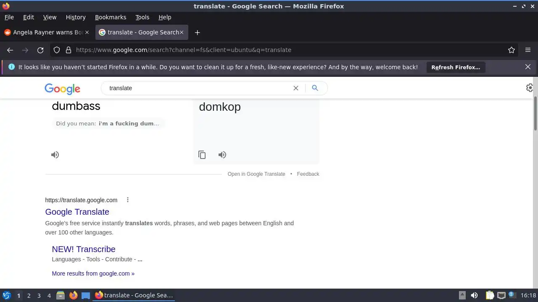This screenshot has width=538, height=302.
Task: Switch to workspace 2
Action: pyautogui.click(x=29, y=296)
